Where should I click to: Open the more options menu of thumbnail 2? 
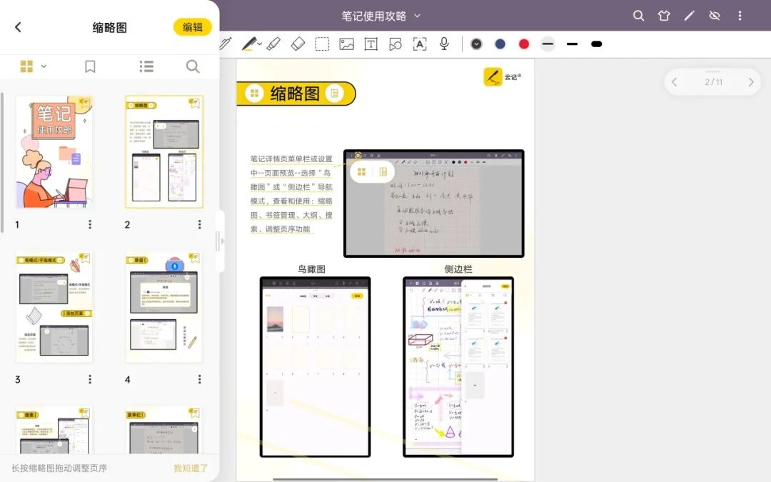tap(199, 224)
